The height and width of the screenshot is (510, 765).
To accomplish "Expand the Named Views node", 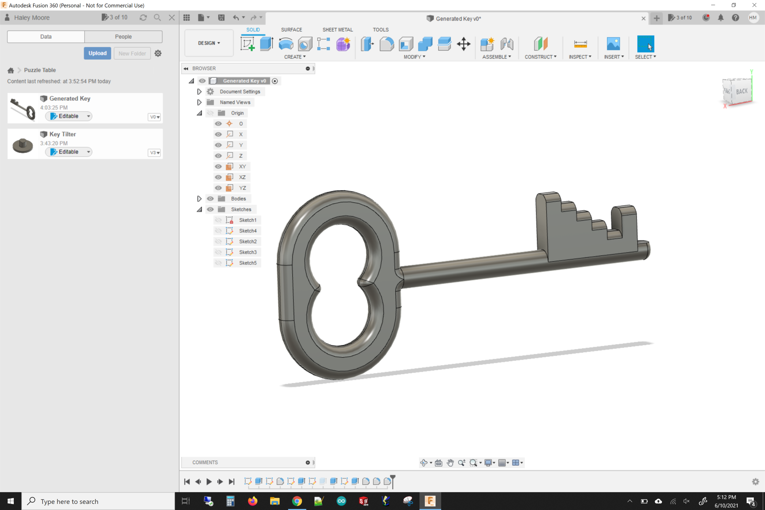I will tap(199, 102).
